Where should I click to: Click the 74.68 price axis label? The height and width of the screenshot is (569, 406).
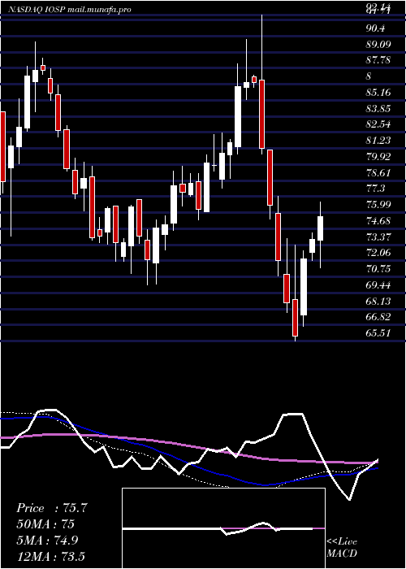(x=378, y=220)
